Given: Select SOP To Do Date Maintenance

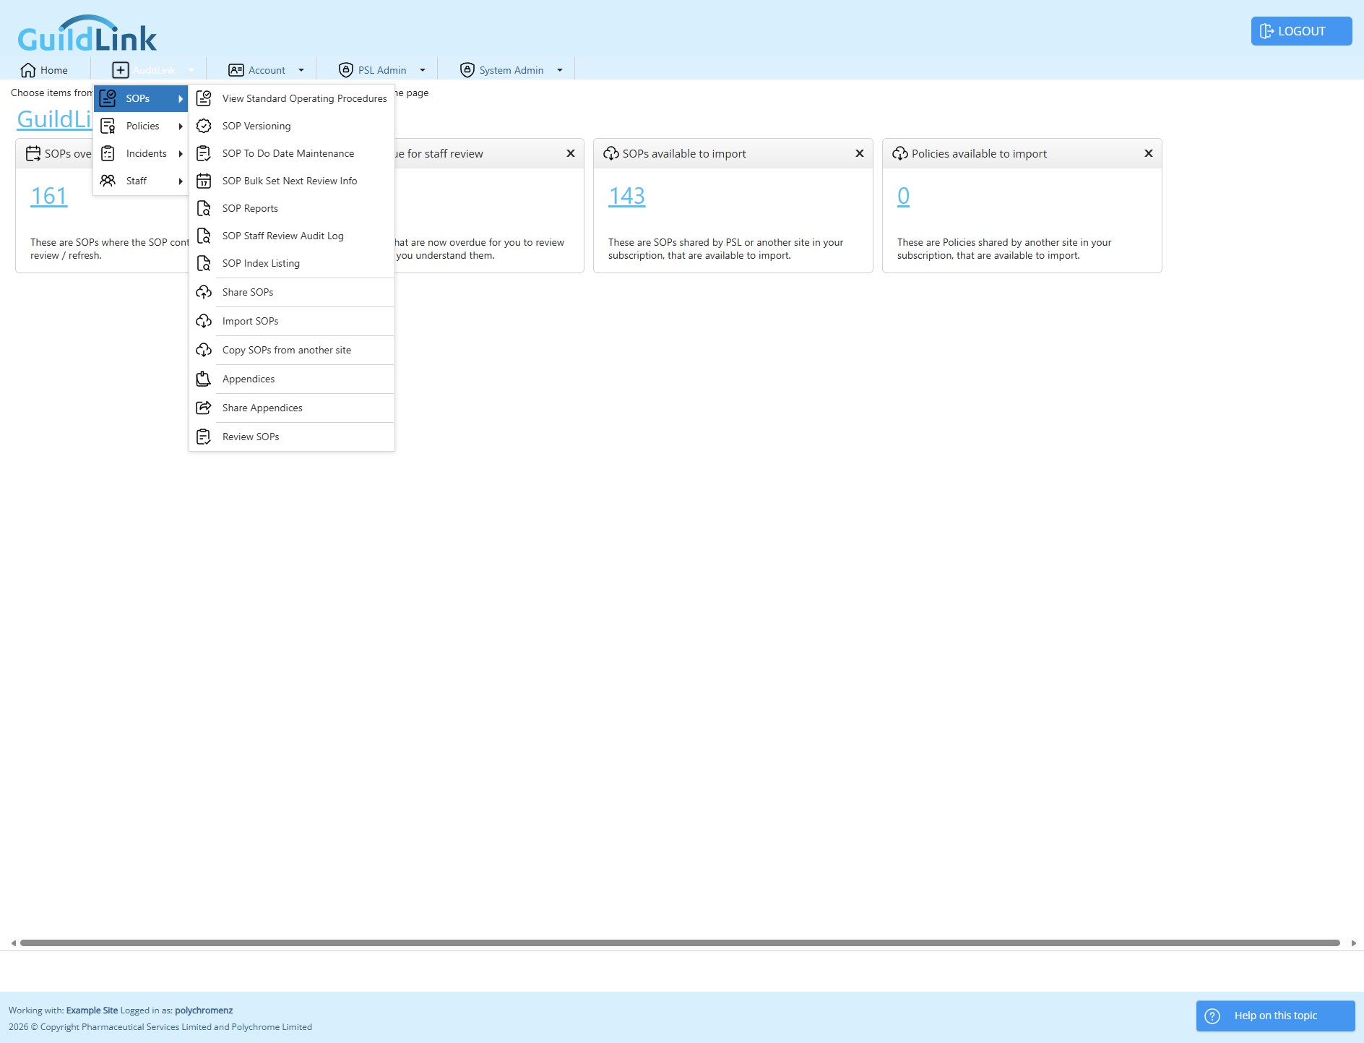Looking at the screenshot, I should (x=292, y=153).
